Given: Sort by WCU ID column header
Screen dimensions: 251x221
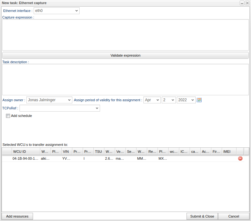Looking at the screenshot, I should pyautogui.click(x=26, y=152).
